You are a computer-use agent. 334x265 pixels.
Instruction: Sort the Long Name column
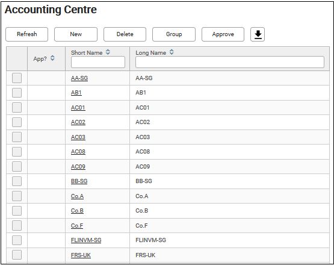[x=172, y=52]
